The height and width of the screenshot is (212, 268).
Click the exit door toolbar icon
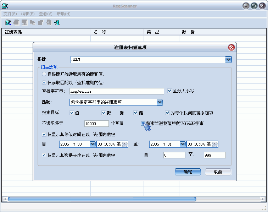pos(57,22)
